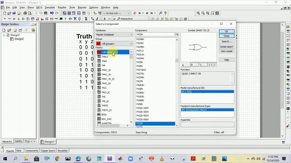Image resolution: width=291 pixels, height=163 pixels.
Task: Click the Help button in component dialog
Action: (226, 60)
